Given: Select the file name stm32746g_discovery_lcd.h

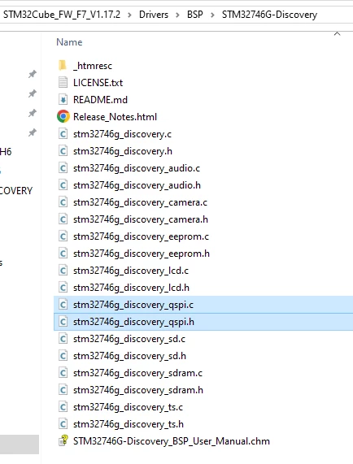Looking at the screenshot, I should point(131,288).
